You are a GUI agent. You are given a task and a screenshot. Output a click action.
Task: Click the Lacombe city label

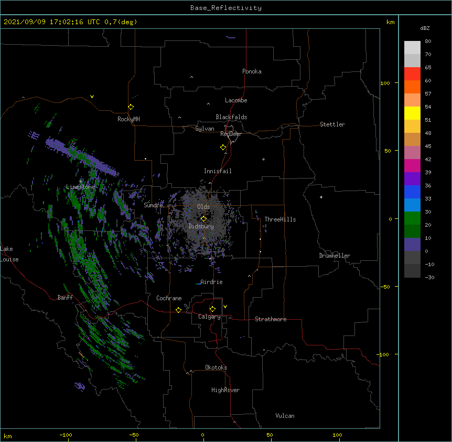click(x=236, y=100)
